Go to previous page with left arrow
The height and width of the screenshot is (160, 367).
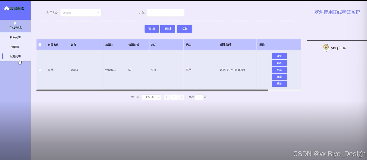166,97
